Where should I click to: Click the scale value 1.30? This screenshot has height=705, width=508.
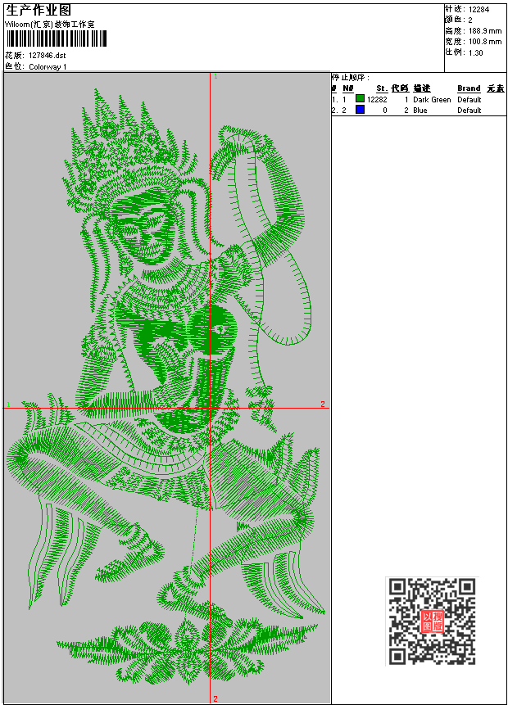coord(475,52)
